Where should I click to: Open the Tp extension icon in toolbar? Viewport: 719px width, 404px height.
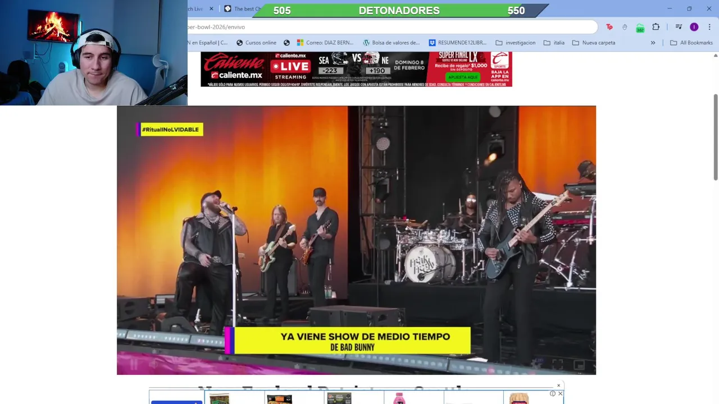pos(609,27)
